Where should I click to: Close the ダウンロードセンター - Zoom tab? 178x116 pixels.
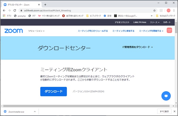point(39,5)
